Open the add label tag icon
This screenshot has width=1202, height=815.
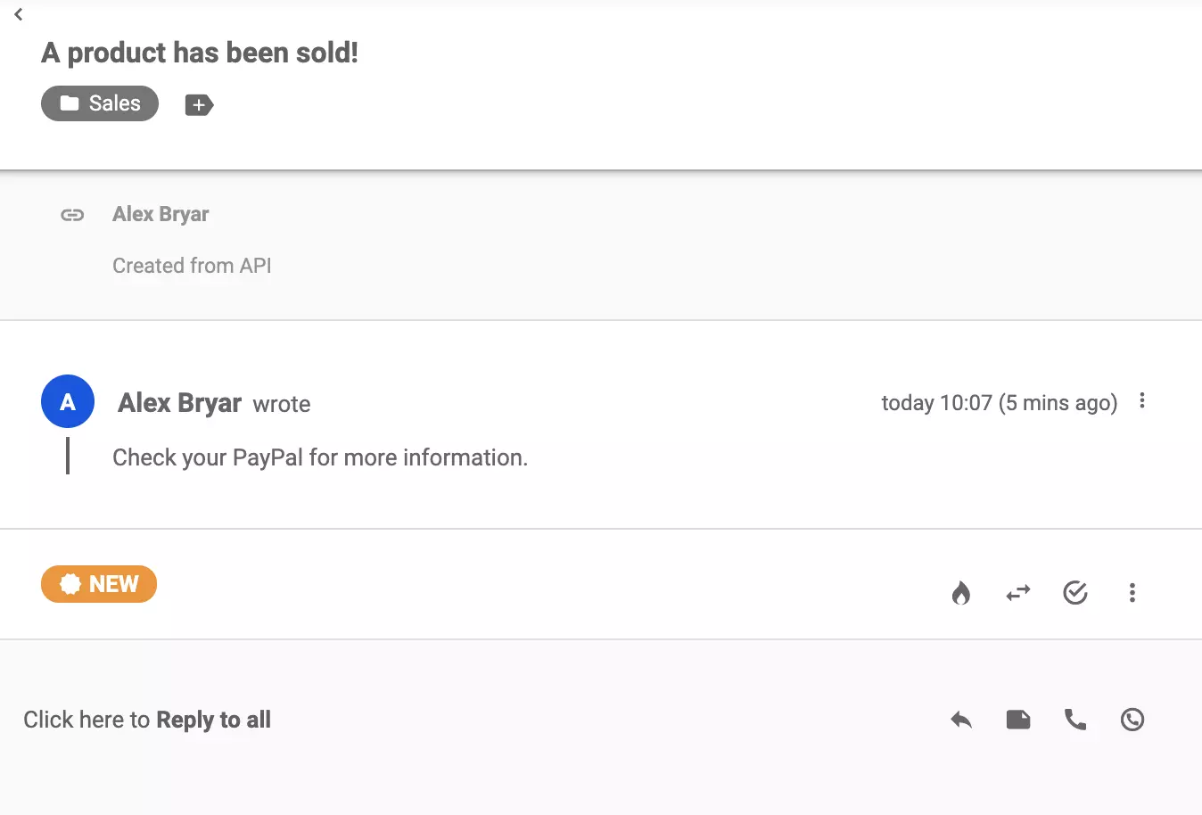pos(198,104)
